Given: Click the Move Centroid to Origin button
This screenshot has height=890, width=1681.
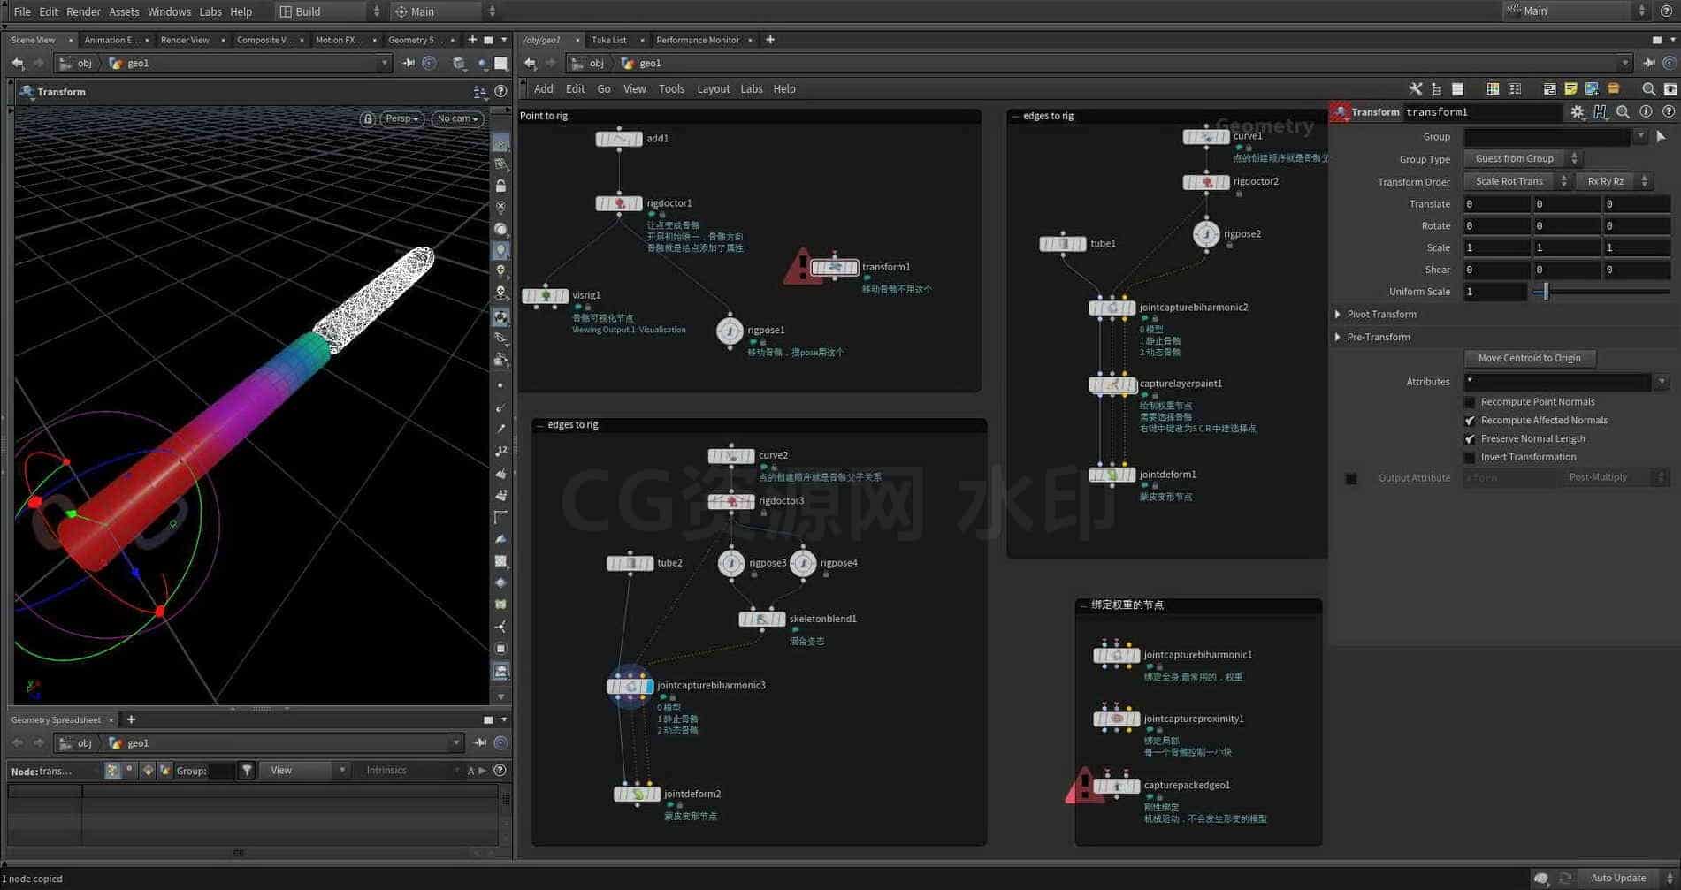Looking at the screenshot, I should point(1529,359).
